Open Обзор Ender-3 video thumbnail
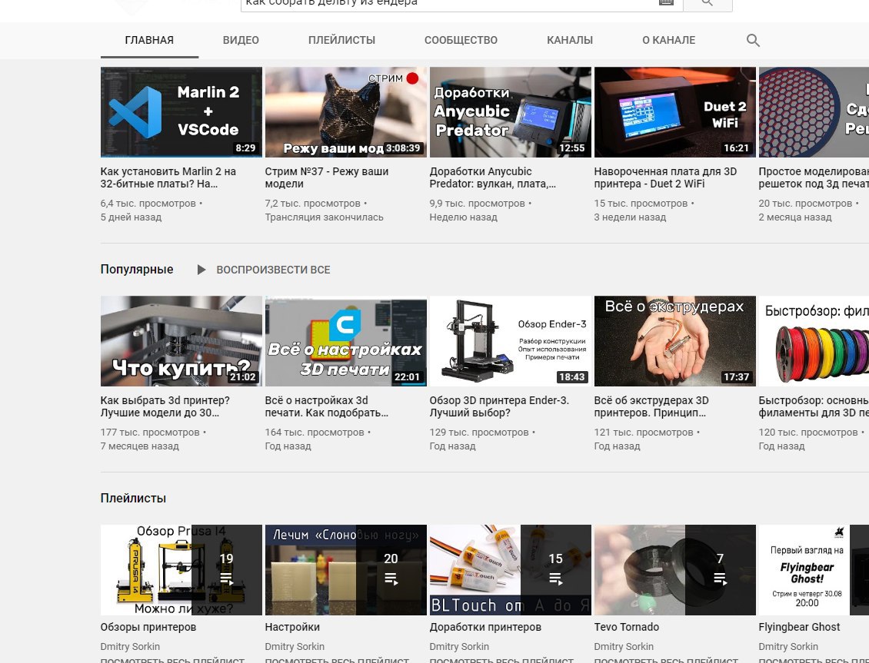This screenshot has width=869, height=663. click(511, 341)
